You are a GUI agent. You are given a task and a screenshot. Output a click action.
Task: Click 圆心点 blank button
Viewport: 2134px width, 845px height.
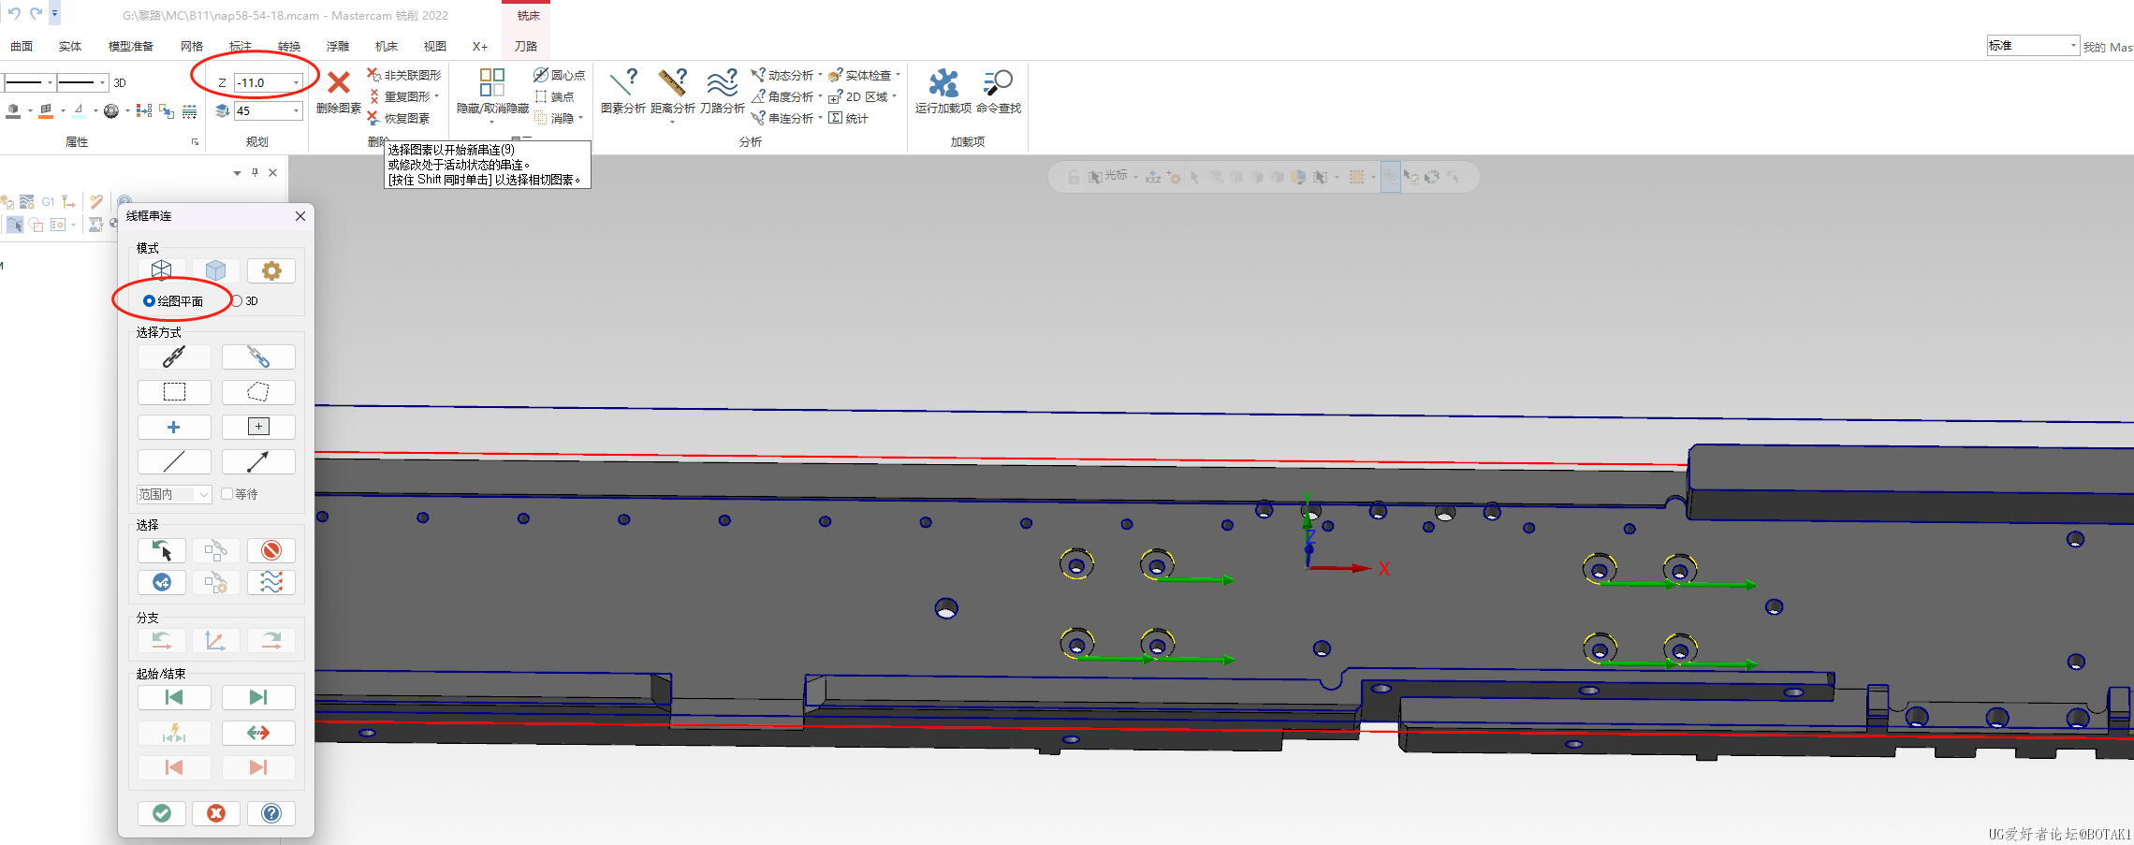pos(560,75)
